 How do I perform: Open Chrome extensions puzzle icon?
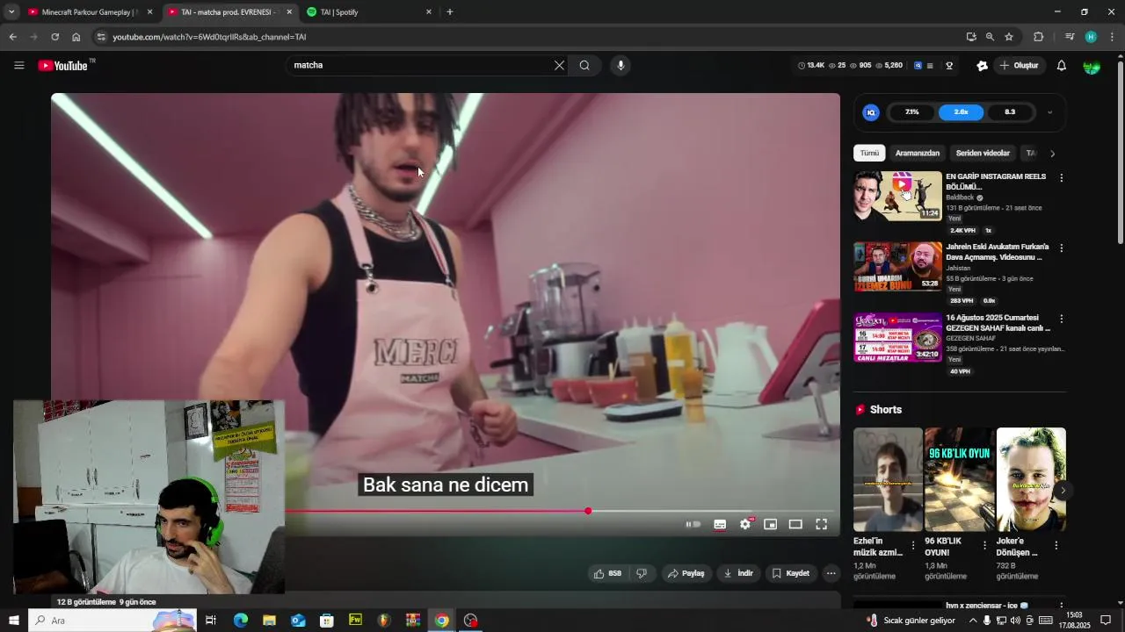coord(1038,37)
